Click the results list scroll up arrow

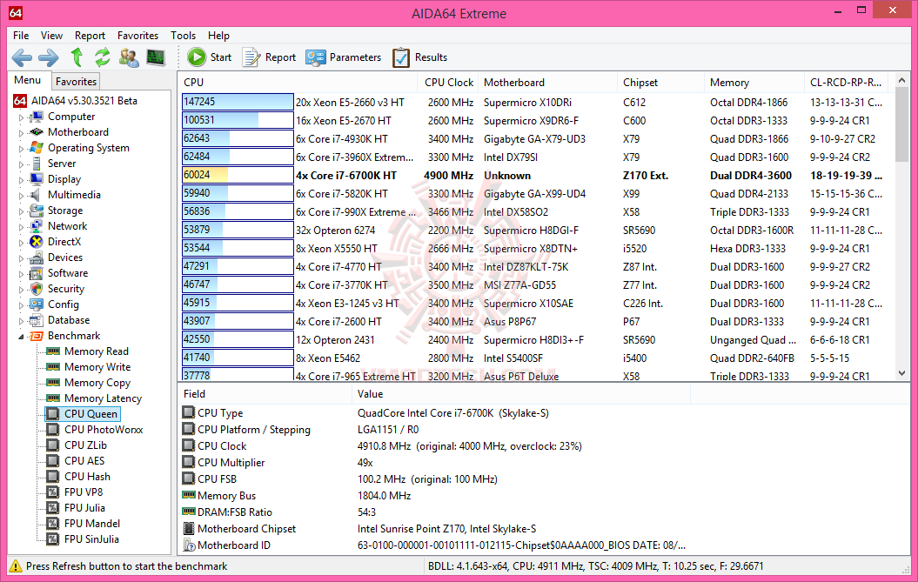902,81
